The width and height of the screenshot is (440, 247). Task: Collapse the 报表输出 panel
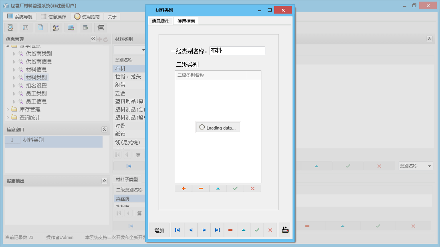[x=105, y=181]
